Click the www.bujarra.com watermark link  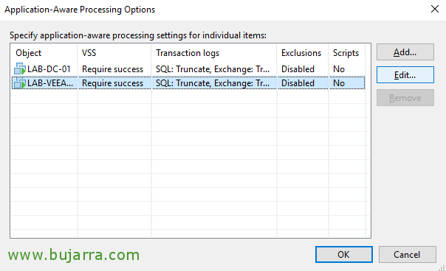click(x=74, y=255)
